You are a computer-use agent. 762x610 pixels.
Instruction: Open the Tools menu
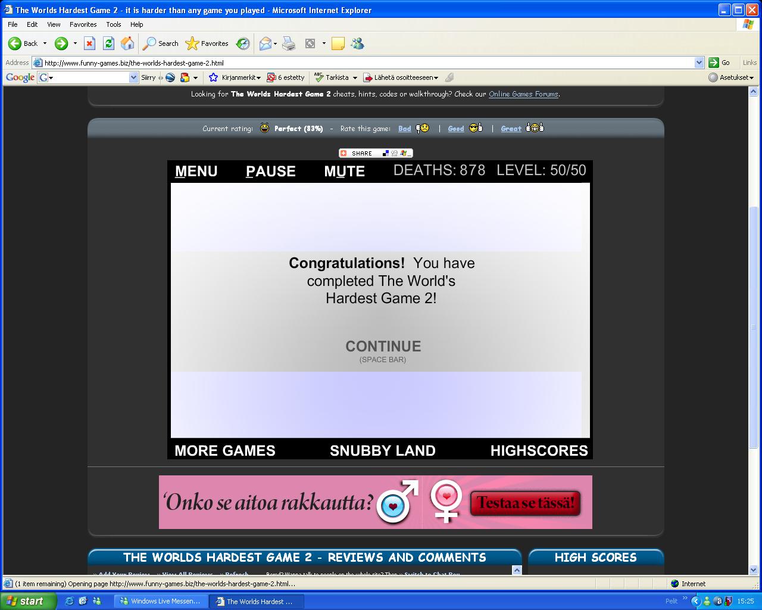tap(113, 24)
